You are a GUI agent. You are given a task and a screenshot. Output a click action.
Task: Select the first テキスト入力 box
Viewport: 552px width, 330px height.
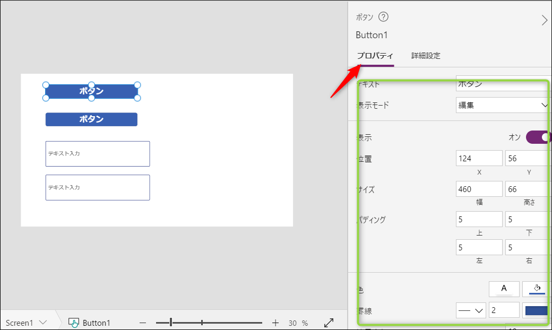click(98, 154)
